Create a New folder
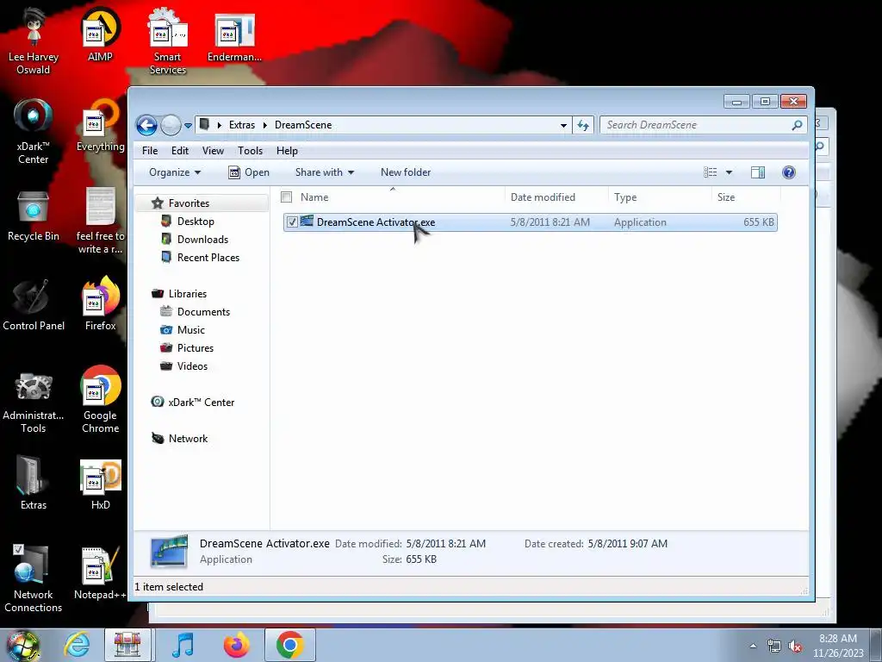Screen dimensions: 882x662 (406, 172)
